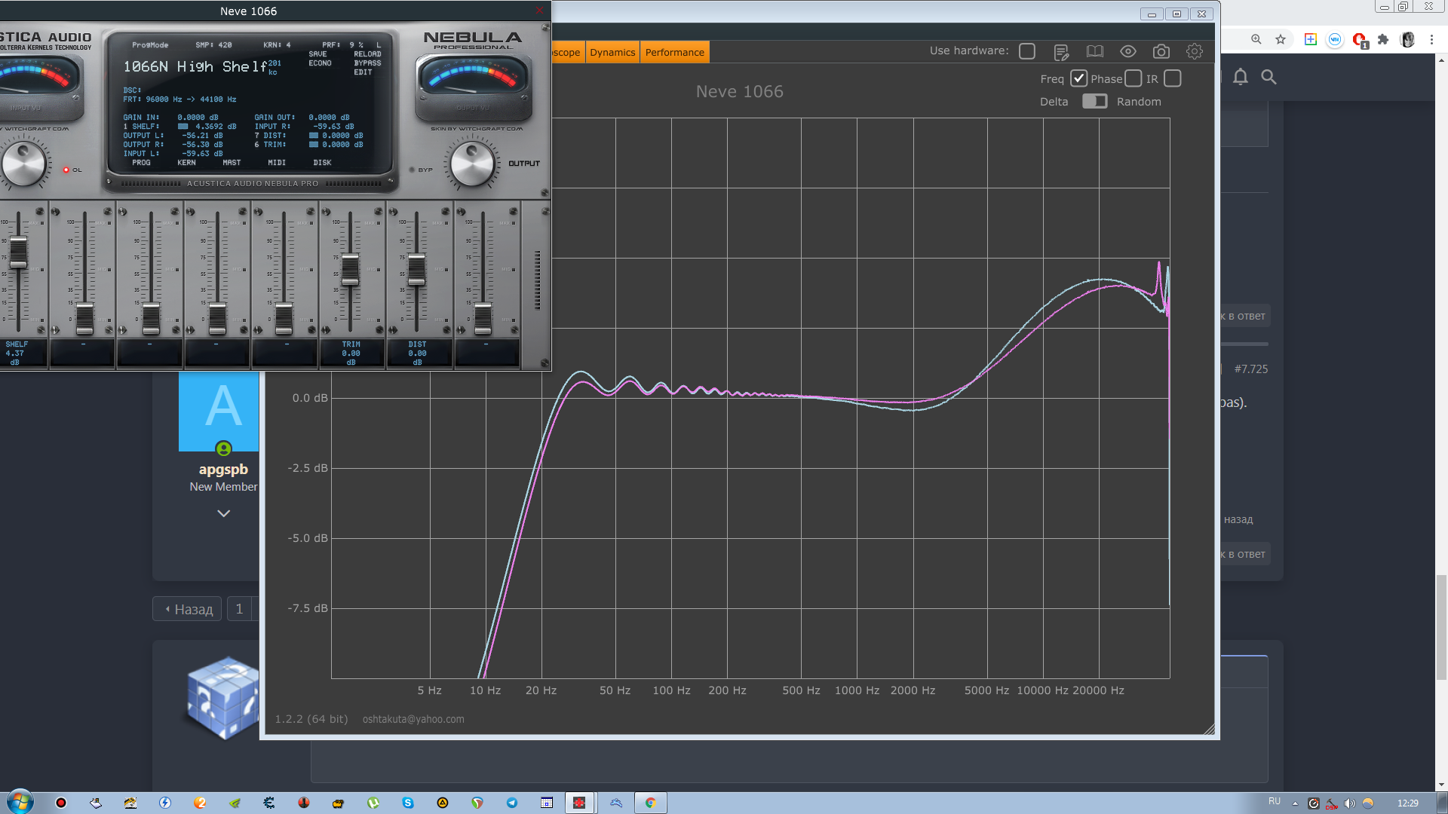Open the MIDI page on Nebula display
Image resolution: width=1448 pixels, height=814 pixels.
tap(277, 163)
